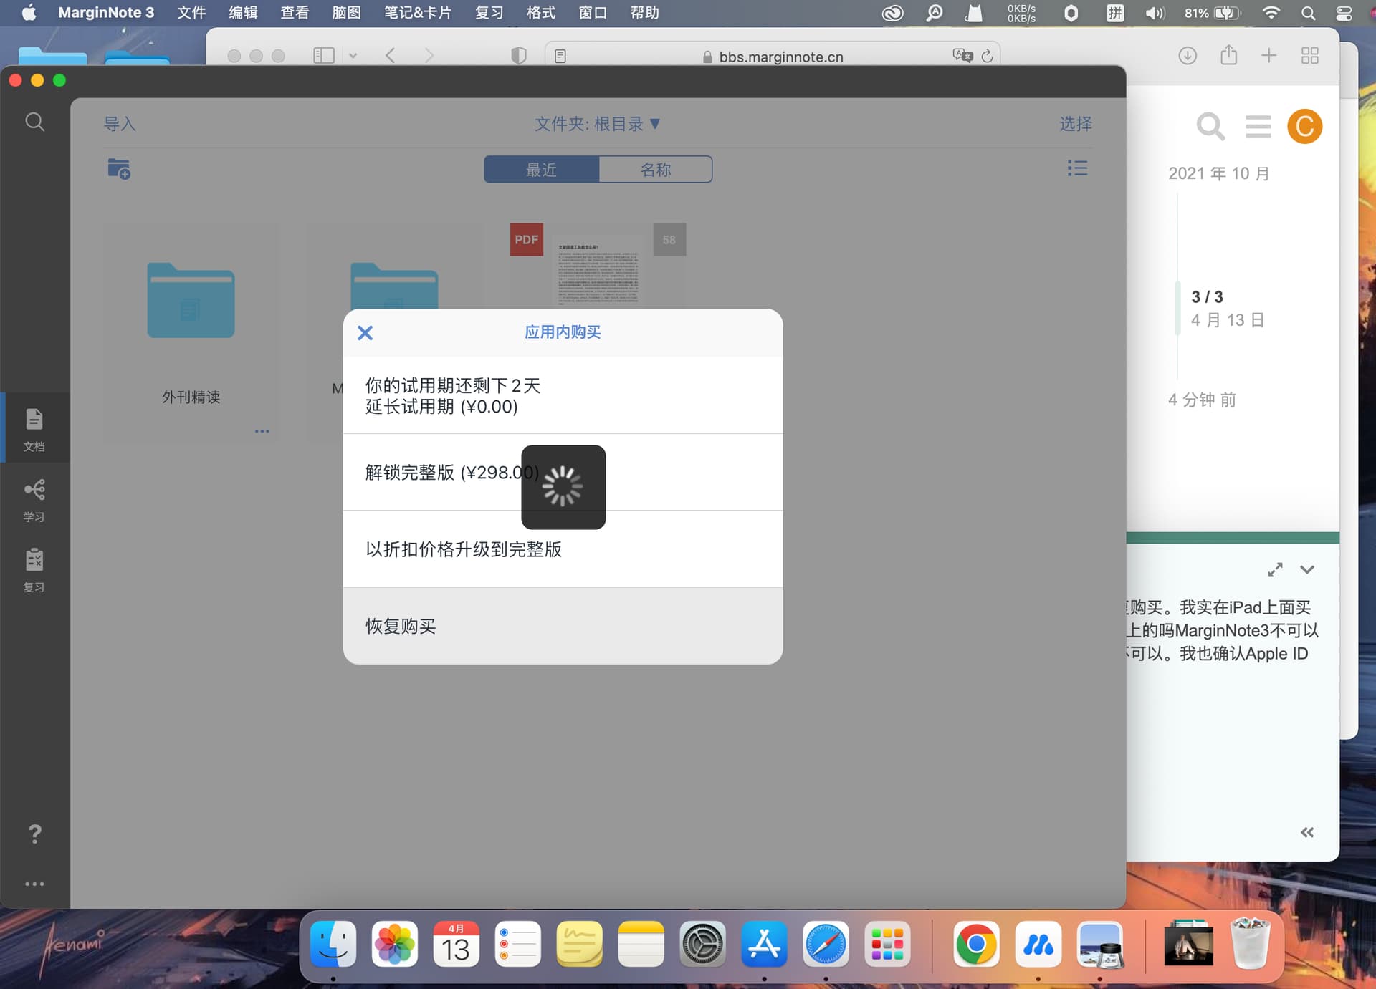
Task: Open forum hamburger menu
Action: (x=1258, y=127)
